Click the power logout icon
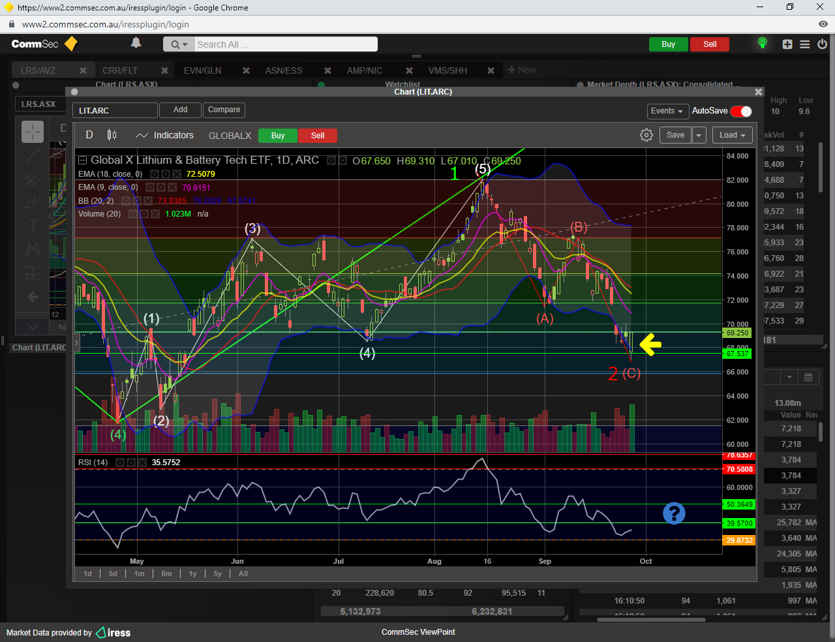This screenshot has height=642, width=835. [x=822, y=44]
